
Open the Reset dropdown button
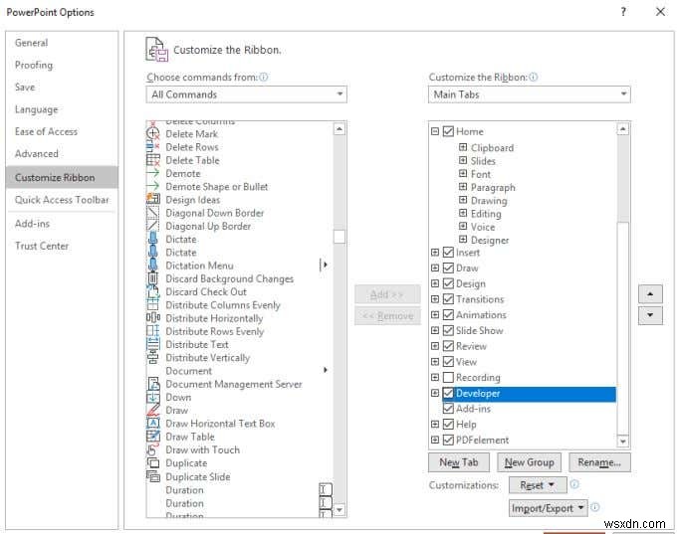pos(538,485)
